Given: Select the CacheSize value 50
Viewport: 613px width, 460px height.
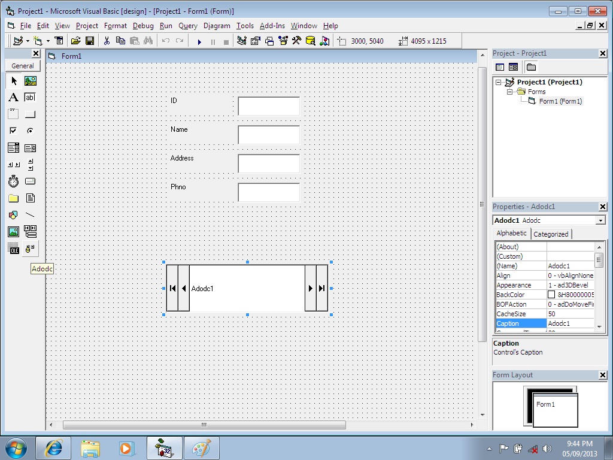Looking at the screenshot, I should 570,314.
